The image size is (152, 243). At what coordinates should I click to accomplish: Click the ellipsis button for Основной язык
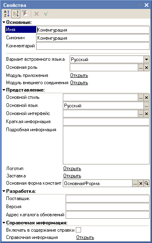tap(146, 106)
